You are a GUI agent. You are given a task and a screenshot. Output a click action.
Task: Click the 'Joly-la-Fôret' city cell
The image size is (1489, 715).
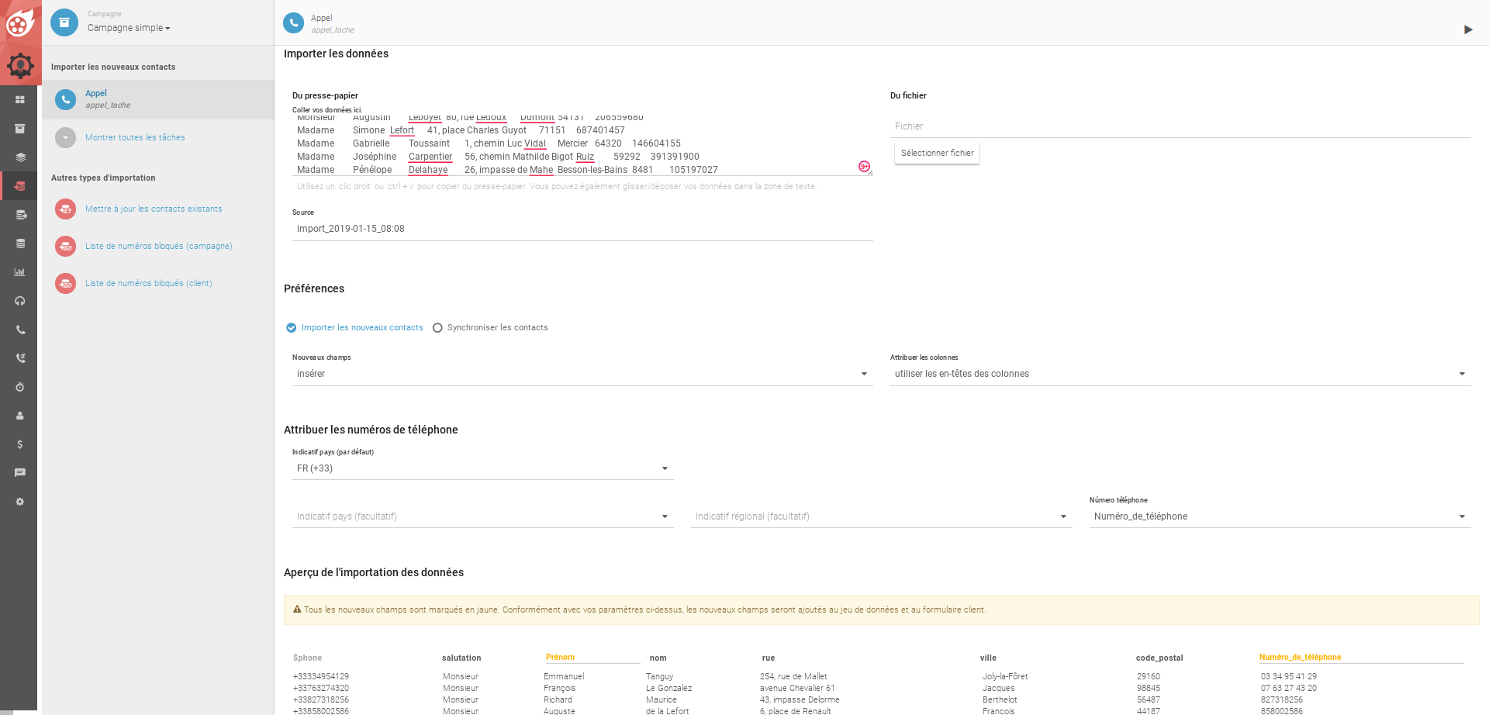pyautogui.click(x=1005, y=676)
